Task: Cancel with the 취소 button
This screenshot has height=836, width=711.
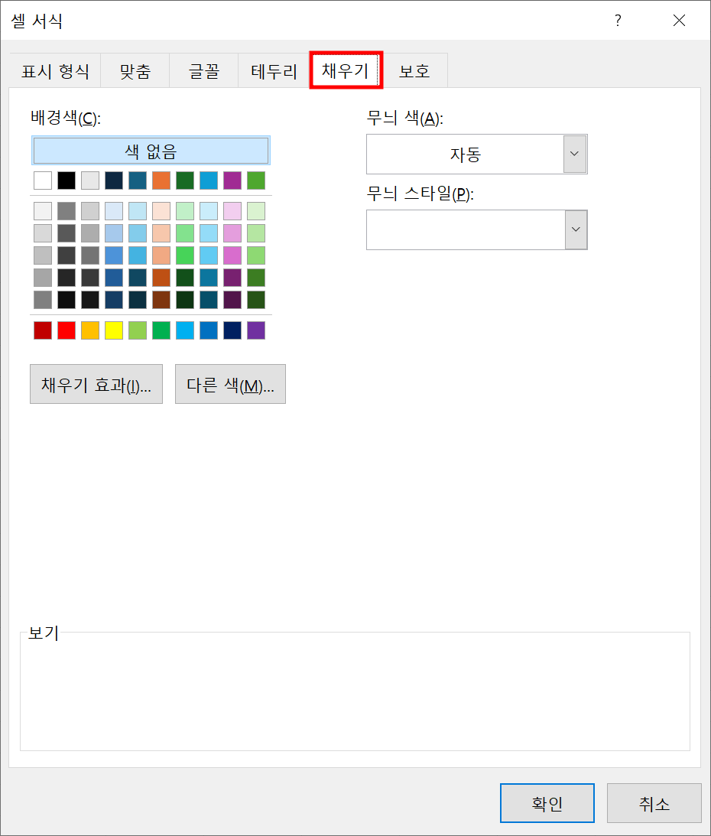Action: click(654, 803)
